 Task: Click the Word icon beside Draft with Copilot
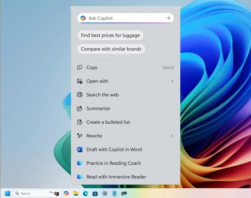tap(79, 150)
